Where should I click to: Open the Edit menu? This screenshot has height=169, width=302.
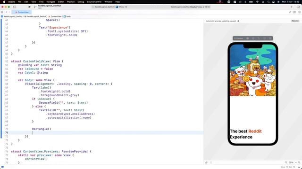26,2
